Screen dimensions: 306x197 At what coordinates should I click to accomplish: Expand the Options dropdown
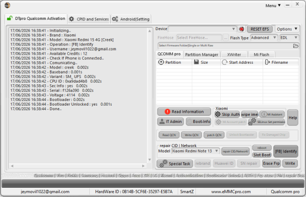click(287, 29)
